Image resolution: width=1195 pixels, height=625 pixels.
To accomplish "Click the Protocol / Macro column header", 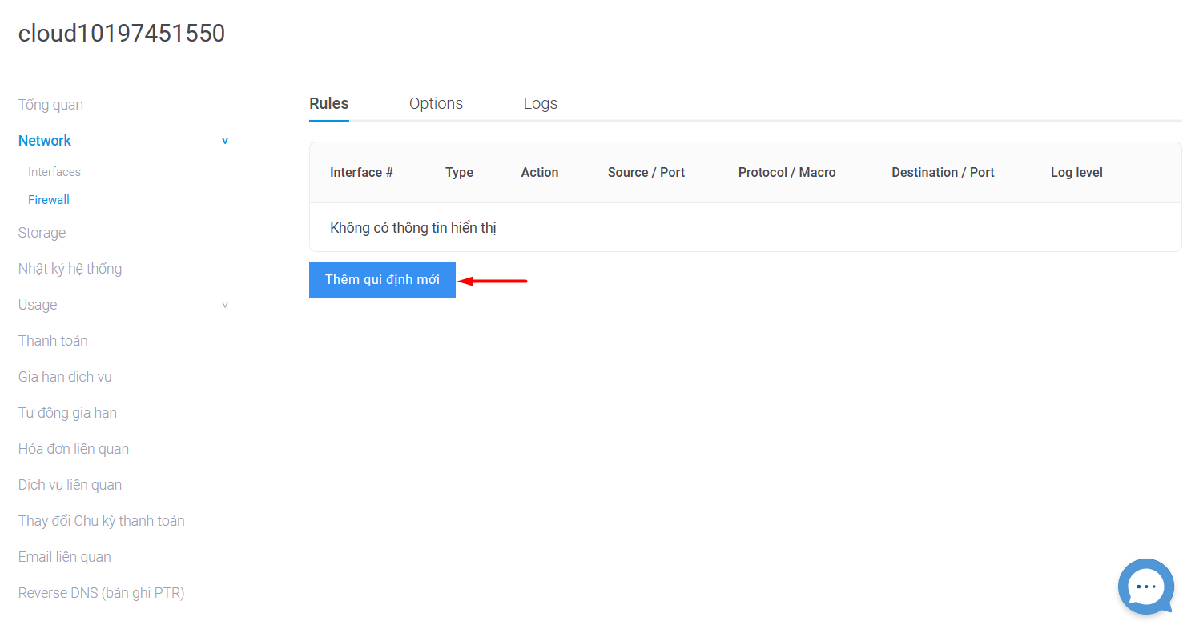I will (x=787, y=173).
